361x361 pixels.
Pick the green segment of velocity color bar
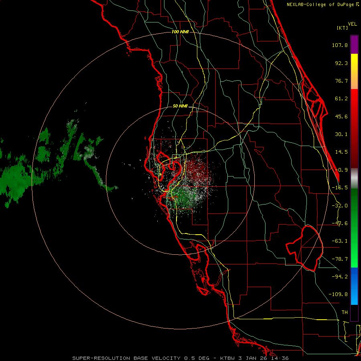(354, 228)
